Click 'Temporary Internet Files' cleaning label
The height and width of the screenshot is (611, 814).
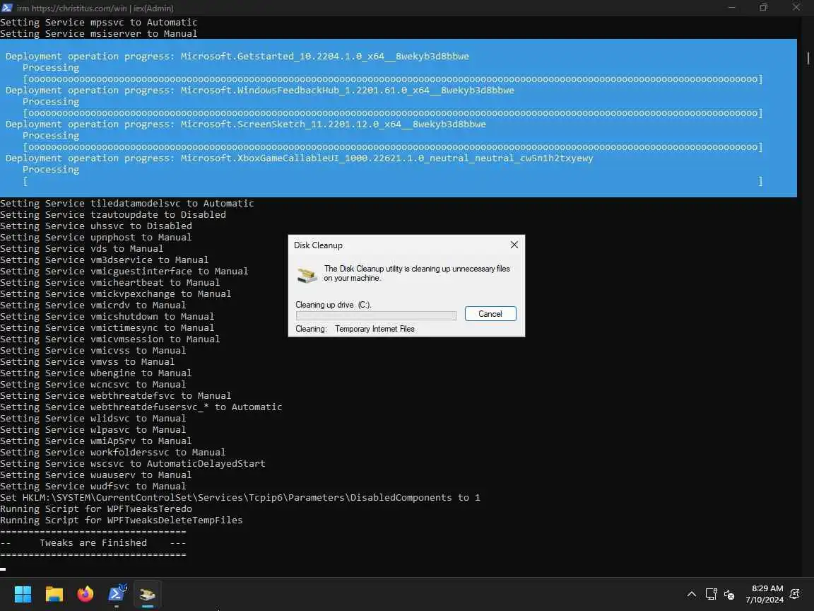coord(374,329)
